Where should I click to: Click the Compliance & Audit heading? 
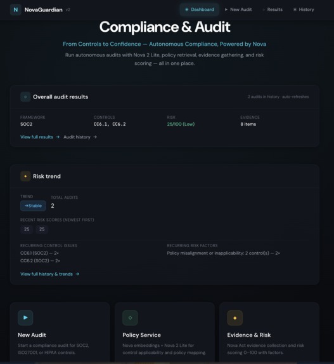[165, 27]
